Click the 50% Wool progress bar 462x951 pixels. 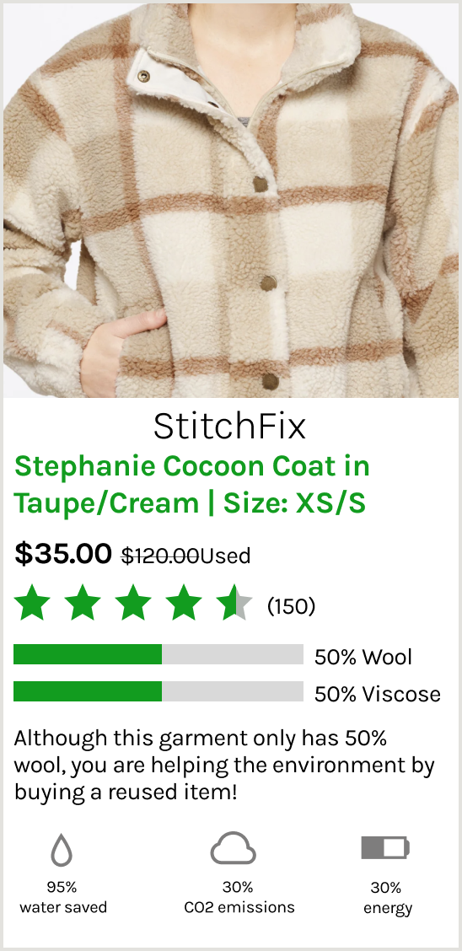tap(158, 654)
